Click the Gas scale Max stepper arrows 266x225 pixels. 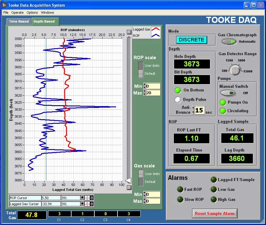tap(144, 201)
